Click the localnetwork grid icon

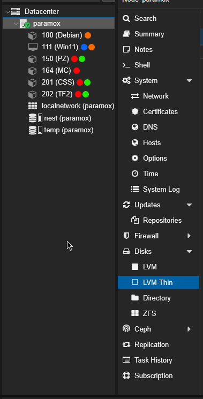pos(33,106)
